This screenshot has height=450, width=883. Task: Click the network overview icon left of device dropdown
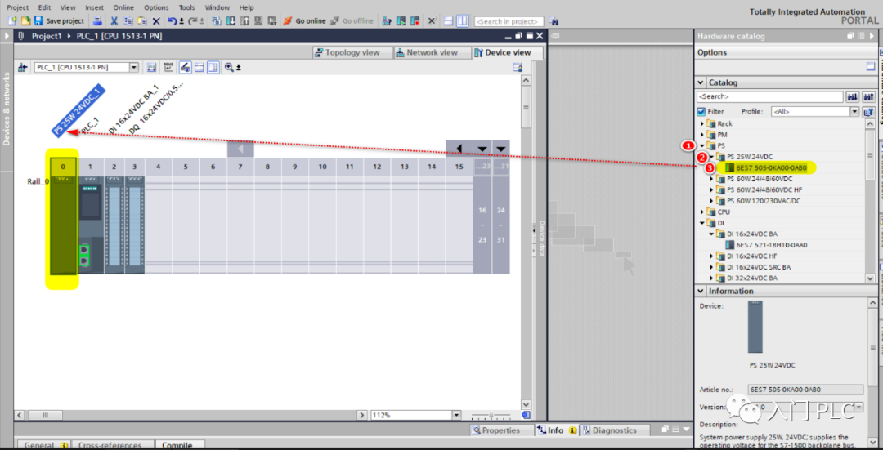coord(23,68)
